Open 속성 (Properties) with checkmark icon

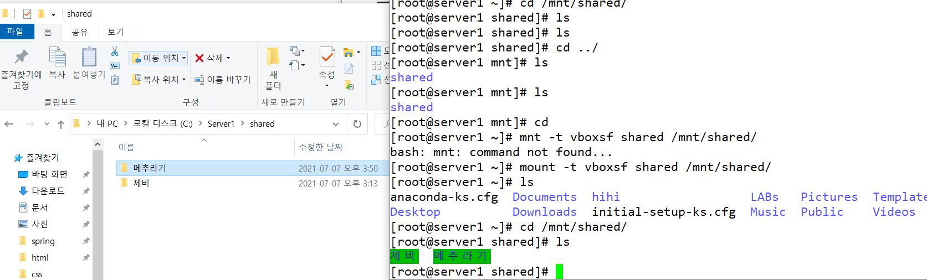point(327,68)
